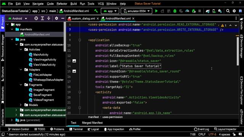Image resolution: width=244 pixels, height=137 pixels.
Task: Toggle Device File Explorer right sidebar
Action: point(241,91)
